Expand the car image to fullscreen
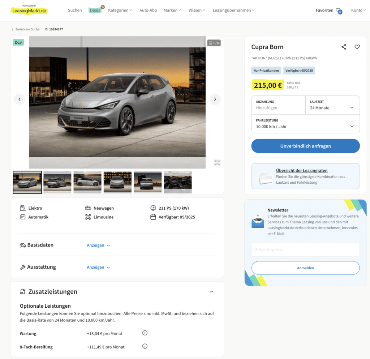This screenshot has height=359, width=370. click(x=217, y=163)
